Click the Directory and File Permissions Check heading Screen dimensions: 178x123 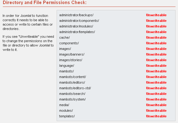(44, 2)
